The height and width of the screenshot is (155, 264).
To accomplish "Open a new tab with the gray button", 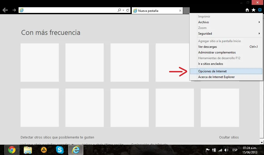I will (x=186, y=11).
